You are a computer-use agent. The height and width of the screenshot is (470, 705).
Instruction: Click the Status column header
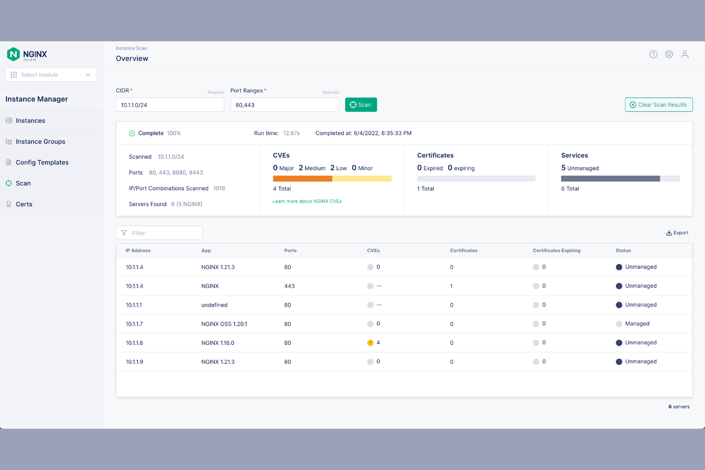(x=623, y=250)
